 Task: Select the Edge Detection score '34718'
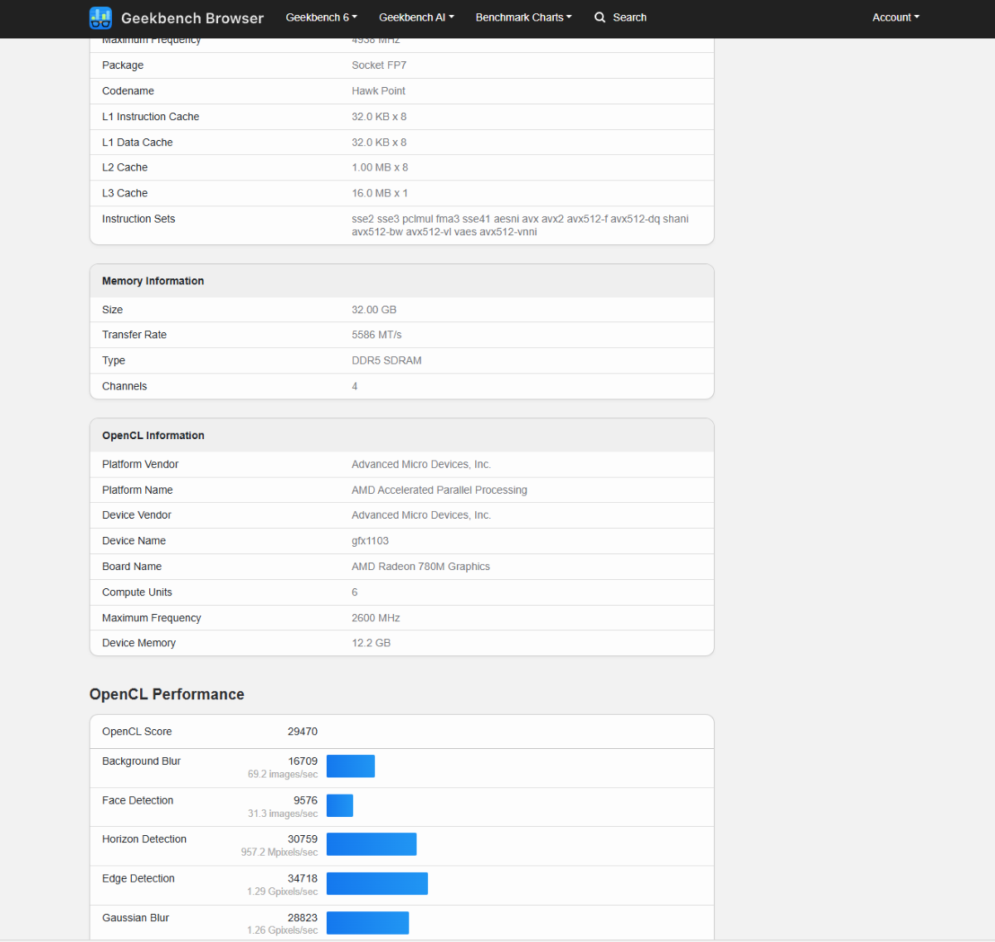[x=303, y=879]
